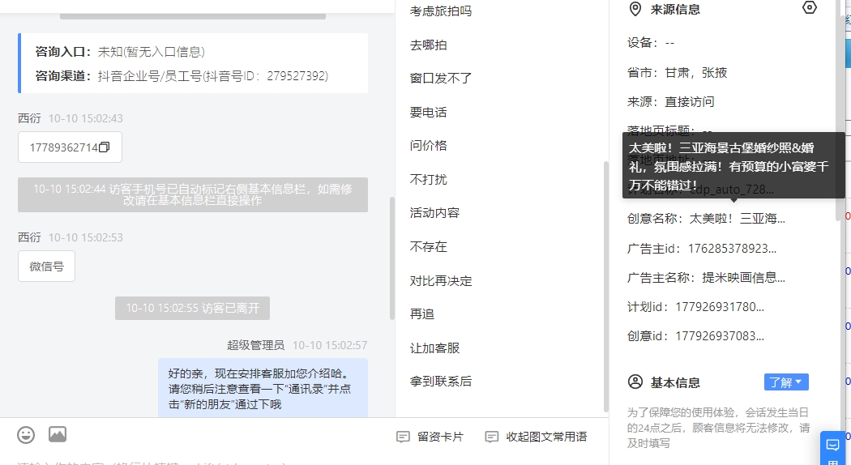The width and height of the screenshot is (851, 465).
Task: Click the 计划id value 177926931780...
Action: 720,307
